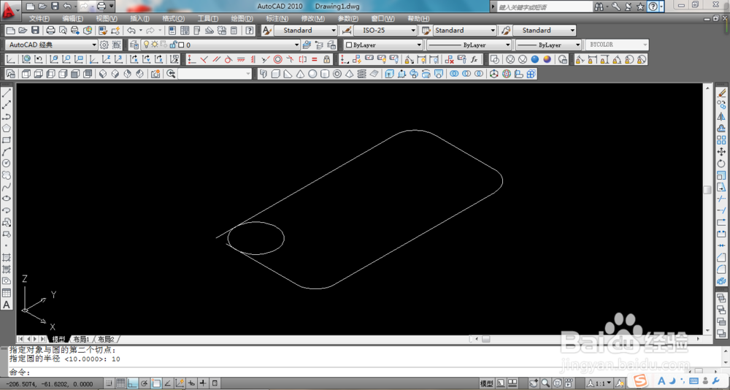Click the Plot (print) icon in Standard toolbar
The width and height of the screenshot is (730, 390).
[51, 30]
